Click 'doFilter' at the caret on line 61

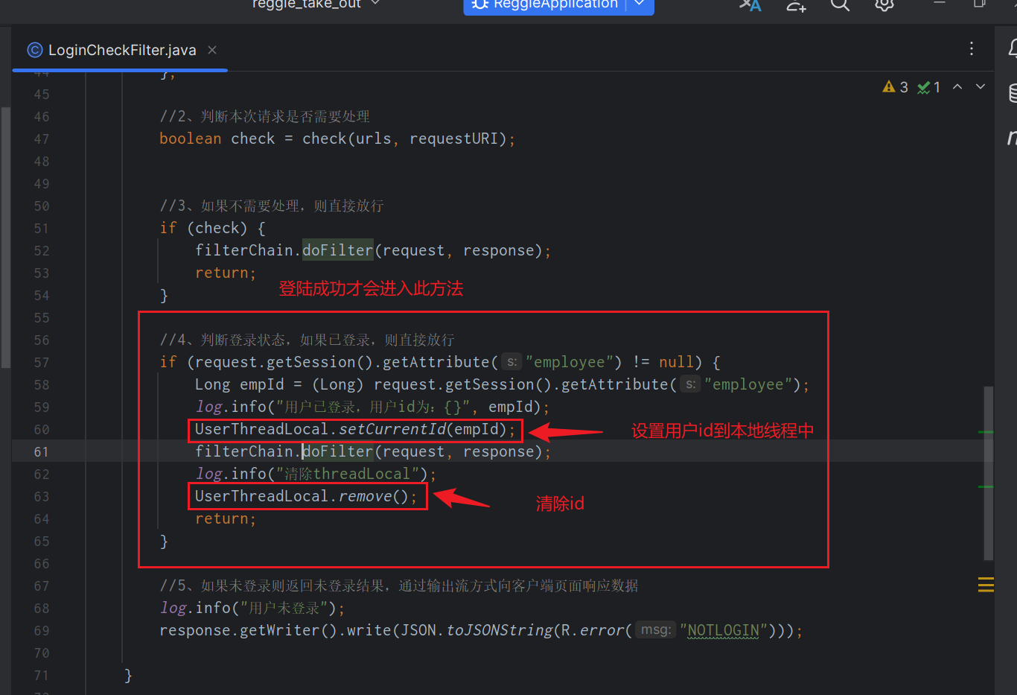338,451
